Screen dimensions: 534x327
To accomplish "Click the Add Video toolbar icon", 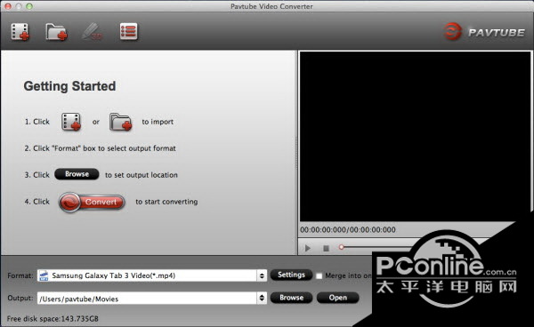I will click(x=20, y=32).
